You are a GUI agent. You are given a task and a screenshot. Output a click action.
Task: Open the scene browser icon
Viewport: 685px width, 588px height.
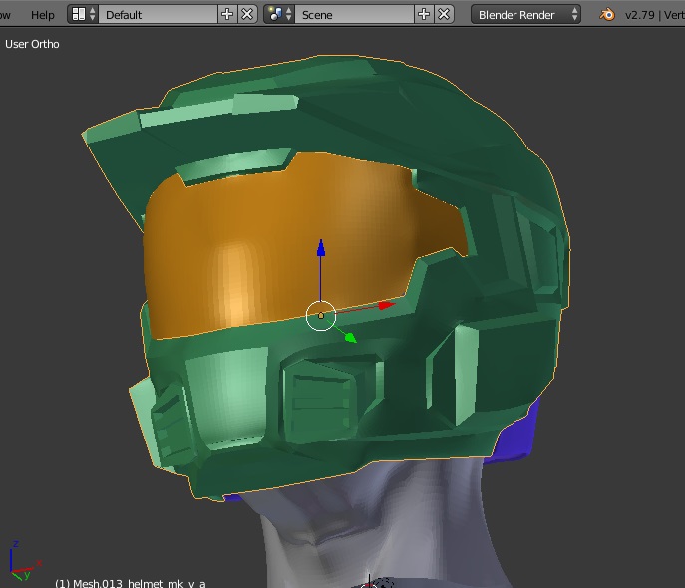(279, 14)
